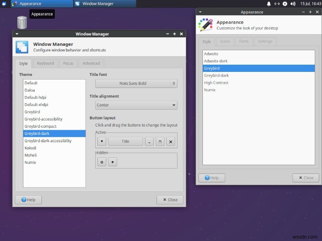Select the menu button in Active button layout
The width and height of the screenshot is (322, 241).
point(101,141)
